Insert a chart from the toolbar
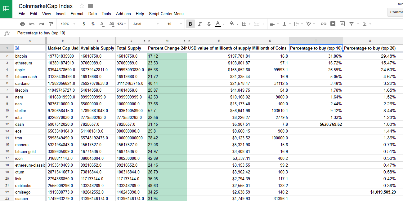Screen dimensions: 403x201 click(342, 24)
